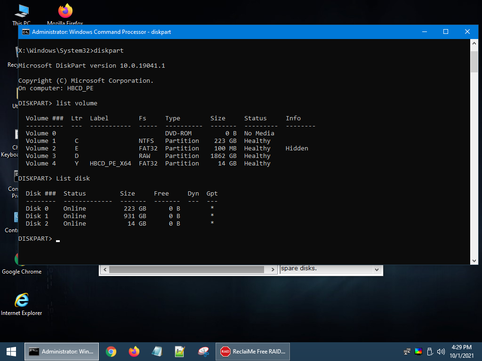Click the right arrow of horizontal scrollbar
This screenshot has width=482, height=361.
pos(273,270)
